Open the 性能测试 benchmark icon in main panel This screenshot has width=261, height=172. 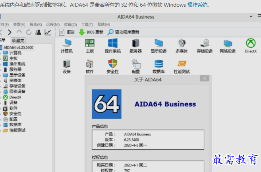click(182, 66)
